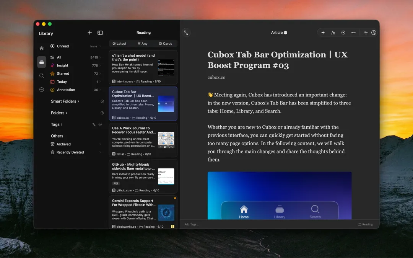Add a new tag with plus icon
The image size is (413, 258).
click(x=100, y=124)
